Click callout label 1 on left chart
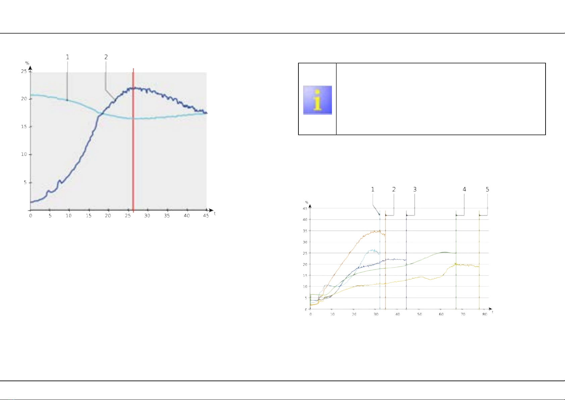 click(x=67, y=57)
